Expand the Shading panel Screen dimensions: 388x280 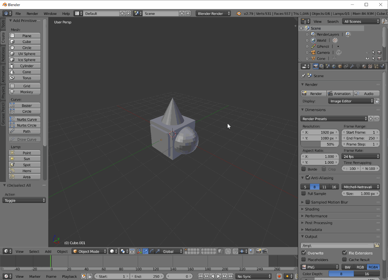pyautogui.click(x=312, y=209)
